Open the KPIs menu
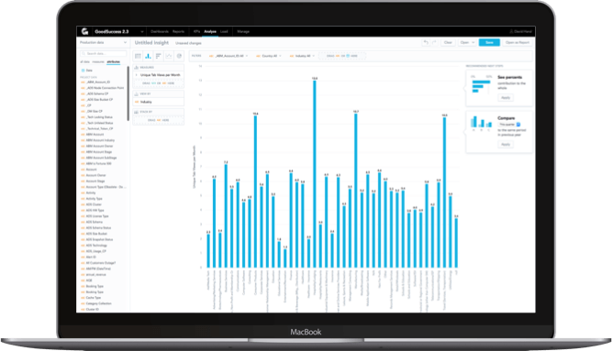 [196, 32]
